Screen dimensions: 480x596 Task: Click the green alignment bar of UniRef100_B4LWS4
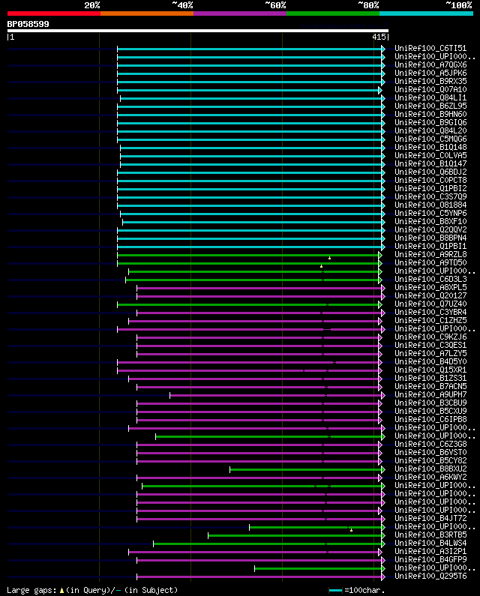click(268, 544)
